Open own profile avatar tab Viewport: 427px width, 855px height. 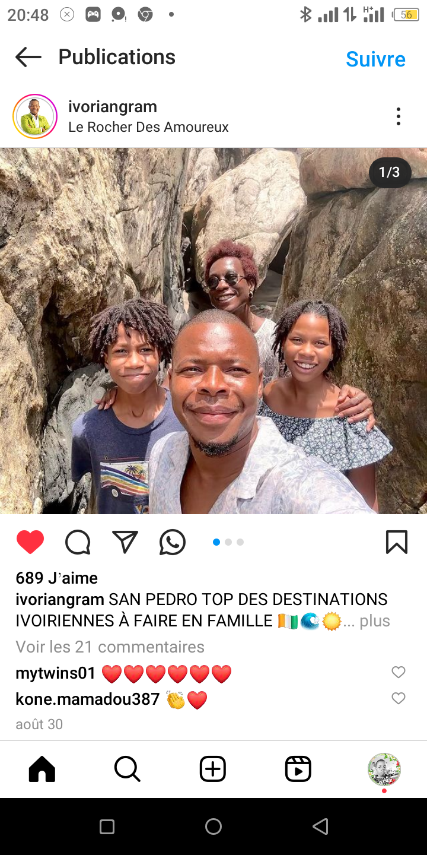(x=384, y=769)
